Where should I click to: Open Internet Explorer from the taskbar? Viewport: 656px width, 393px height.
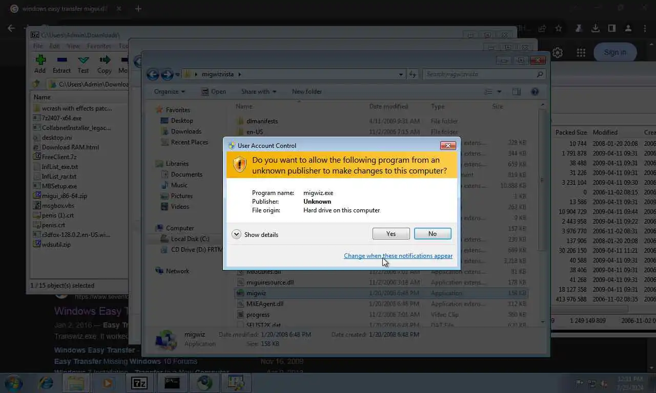tap(46, 383)
